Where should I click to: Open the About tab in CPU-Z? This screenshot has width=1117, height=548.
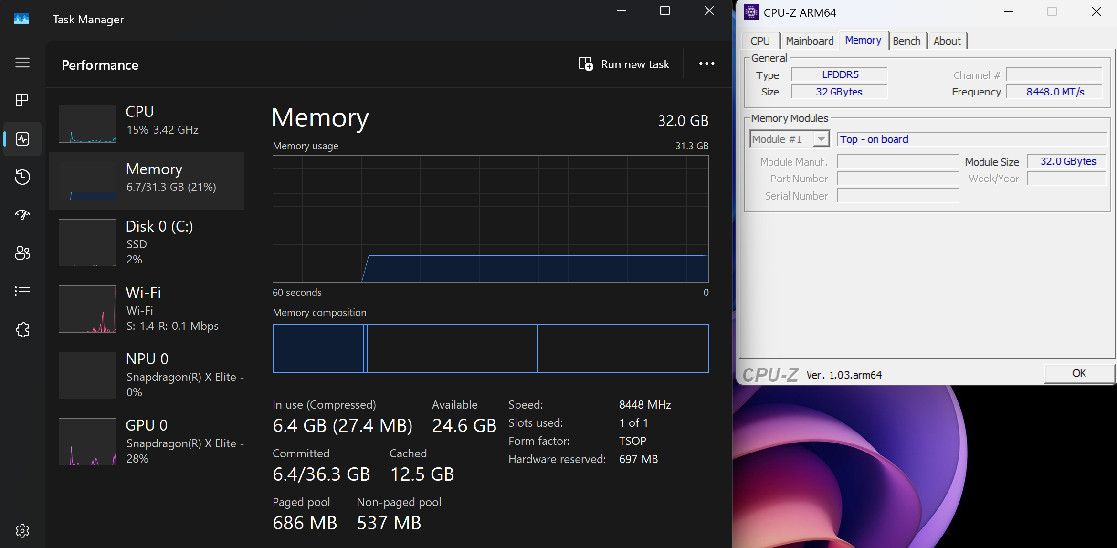[x=947, y=41]
